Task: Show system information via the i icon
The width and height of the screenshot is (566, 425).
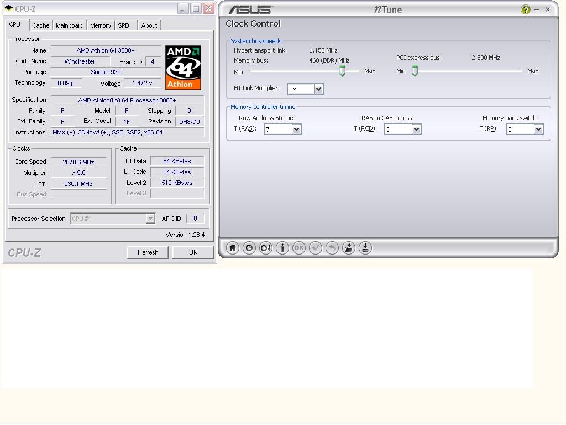Action: pyautogui.click(x=282, y=248)
